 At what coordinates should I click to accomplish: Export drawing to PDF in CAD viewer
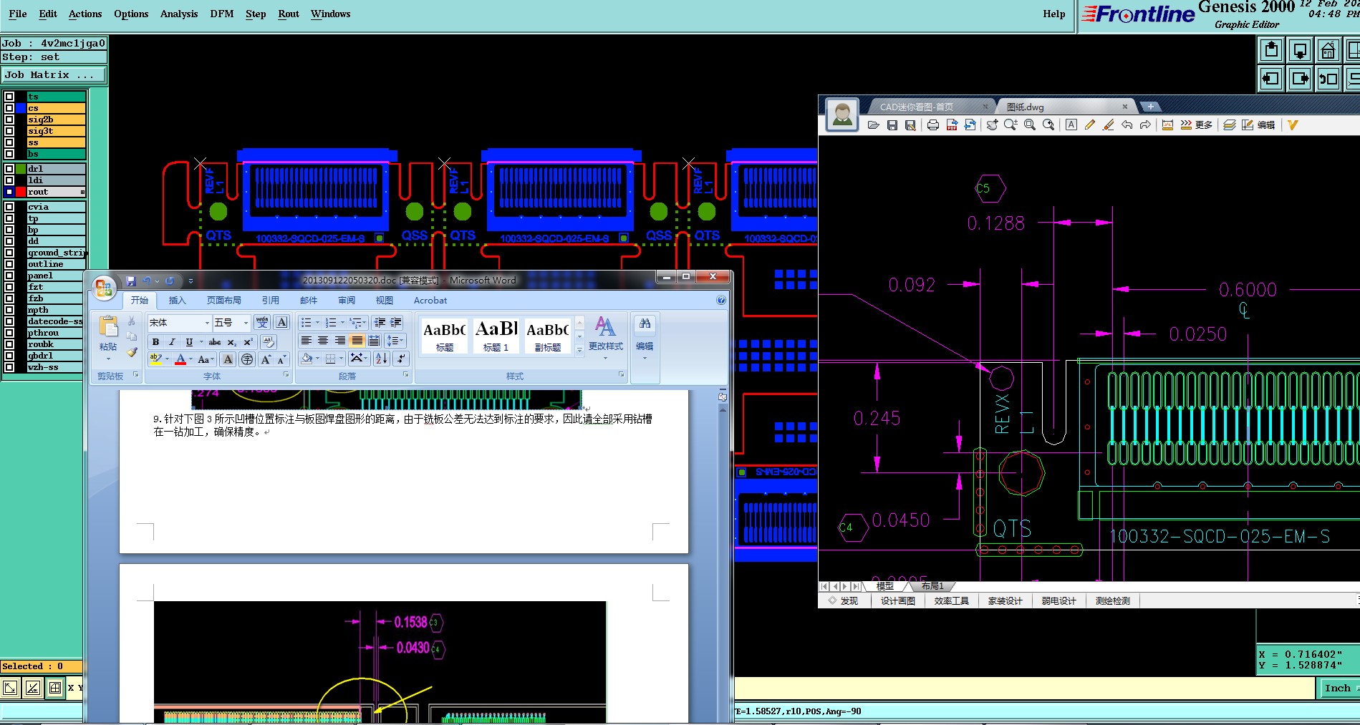click(x=952, y=125)
